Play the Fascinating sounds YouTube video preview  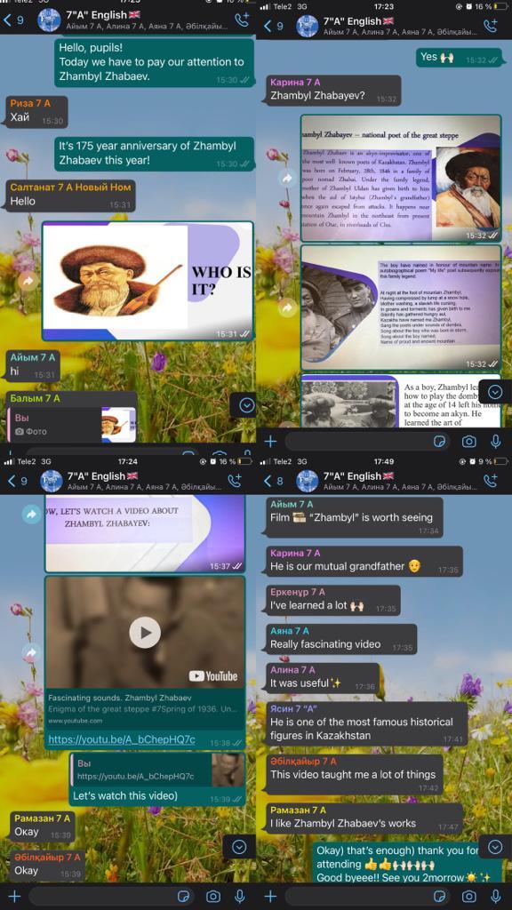145,633
